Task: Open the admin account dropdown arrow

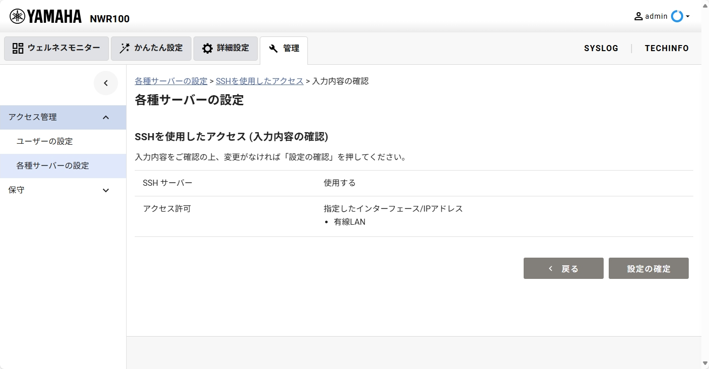Action: tap(688, 17)
